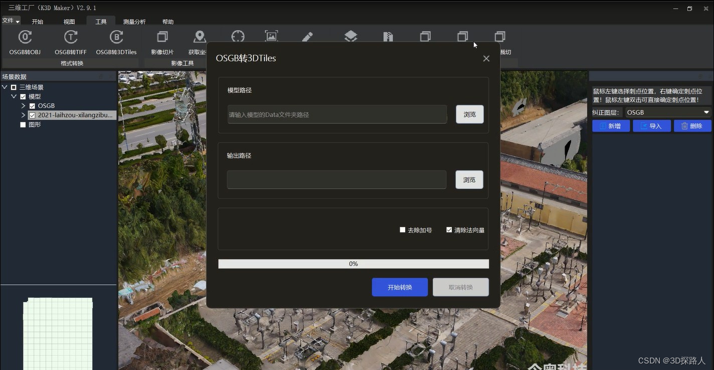714x370 pixels.
Task: Click the picture-frame image ribbon icon
Action: pos(271,36)
